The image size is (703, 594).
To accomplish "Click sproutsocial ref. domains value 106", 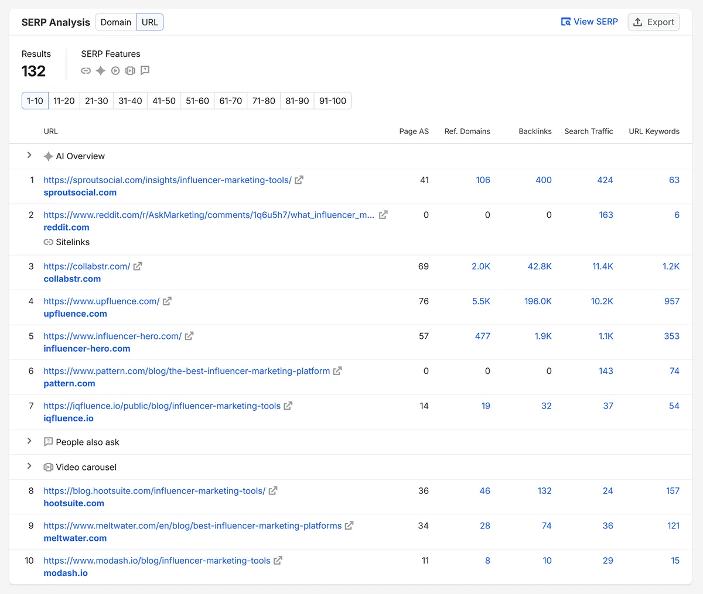I will tap(483, 180).
